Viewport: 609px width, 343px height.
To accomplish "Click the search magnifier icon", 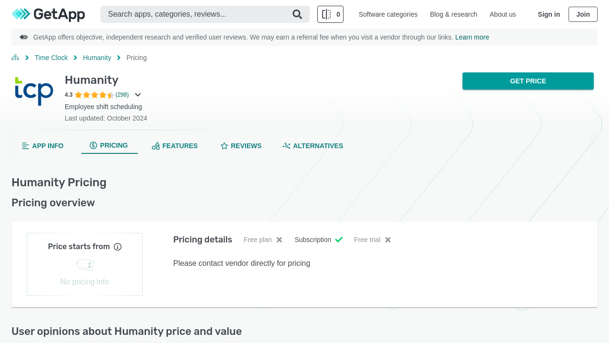I will (297, 14).
